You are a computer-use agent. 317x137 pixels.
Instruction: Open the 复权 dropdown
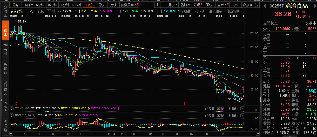[x=172, y=5]
